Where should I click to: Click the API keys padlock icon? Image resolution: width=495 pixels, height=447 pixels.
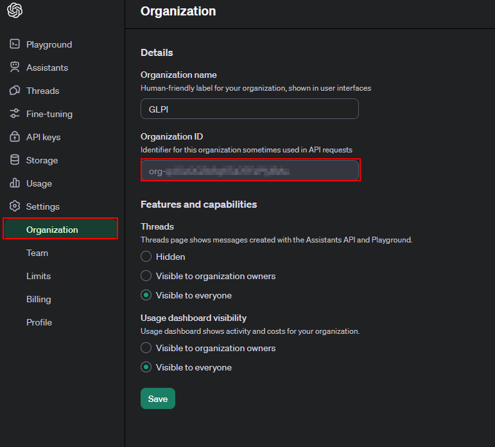coord(15,137)
